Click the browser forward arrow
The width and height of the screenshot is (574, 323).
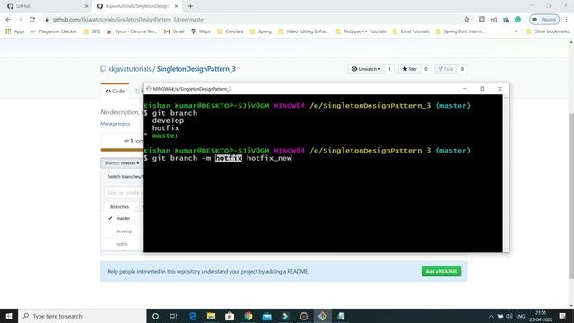pyautogui.click(x=20, y=20)
